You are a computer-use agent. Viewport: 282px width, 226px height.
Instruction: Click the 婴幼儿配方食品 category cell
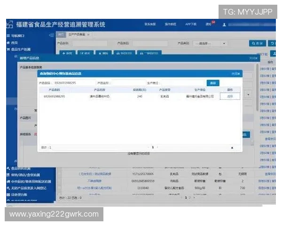174,188
